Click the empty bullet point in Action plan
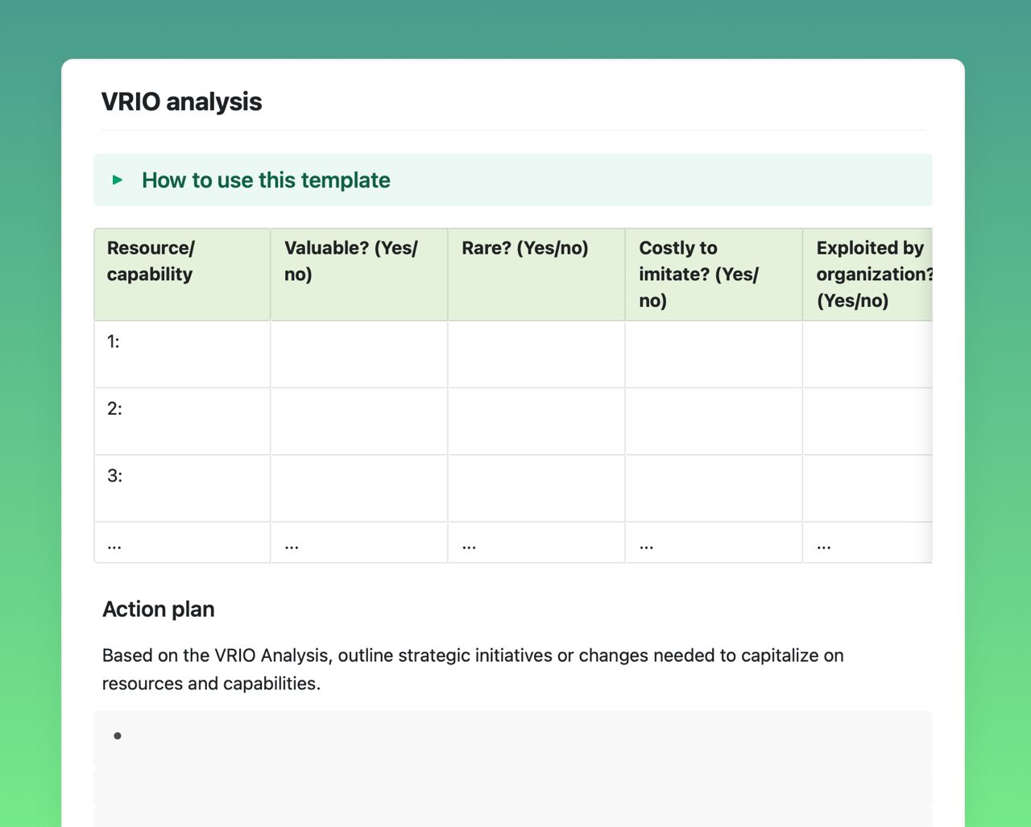 coord(117,735)
